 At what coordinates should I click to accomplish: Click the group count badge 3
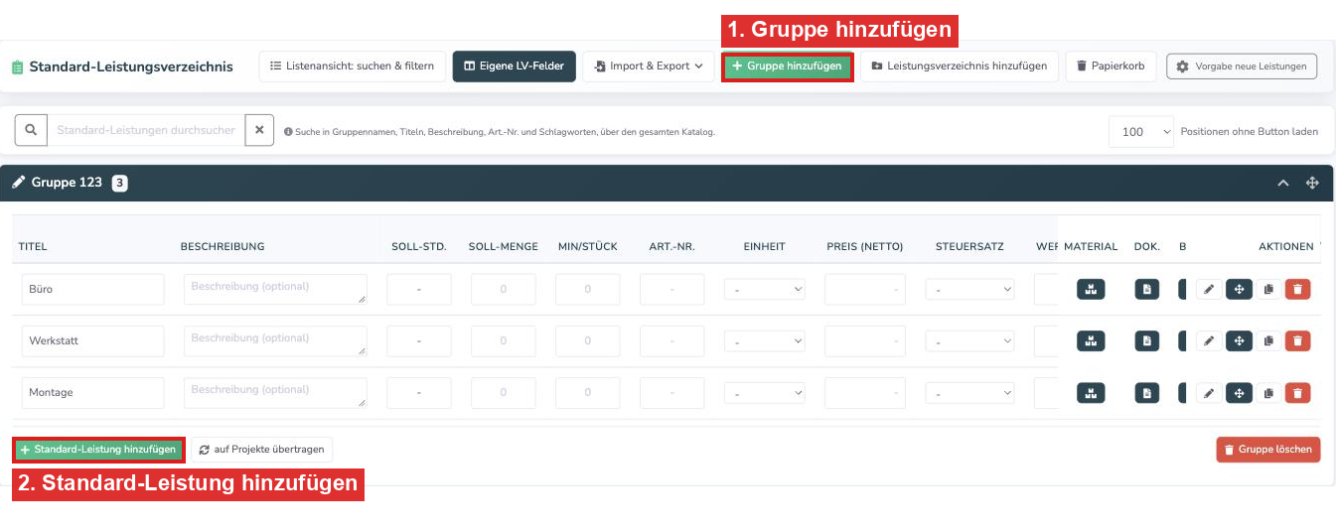coord(119,183)
